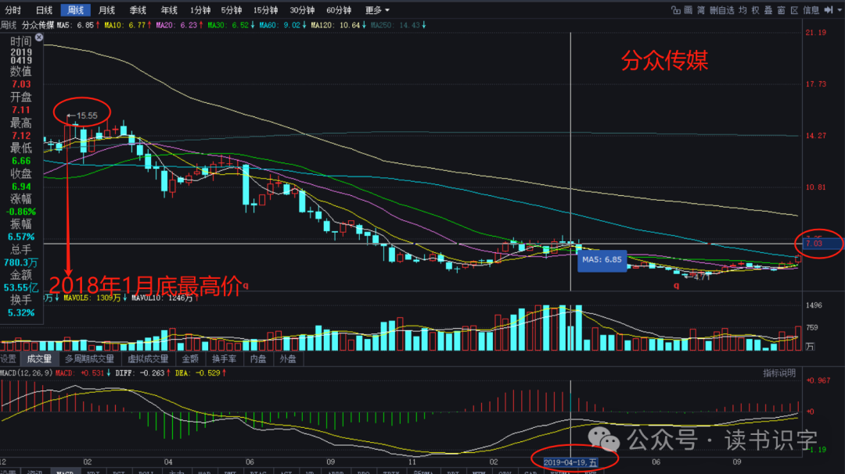Click the 振幅 6.57% value in data panel
The image size is (845, 474).
pos(21,237)
